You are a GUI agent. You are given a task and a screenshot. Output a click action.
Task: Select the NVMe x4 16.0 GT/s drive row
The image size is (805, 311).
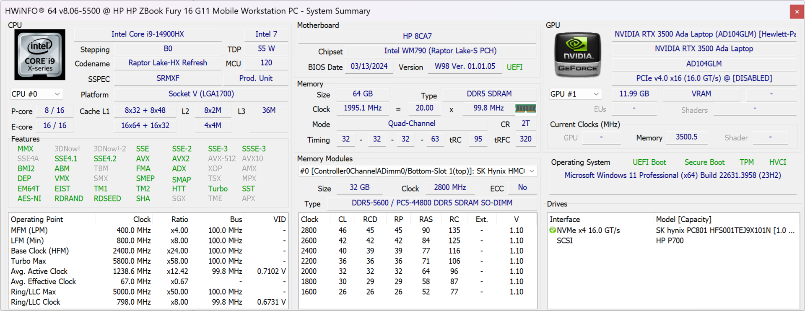pos(588,230)
